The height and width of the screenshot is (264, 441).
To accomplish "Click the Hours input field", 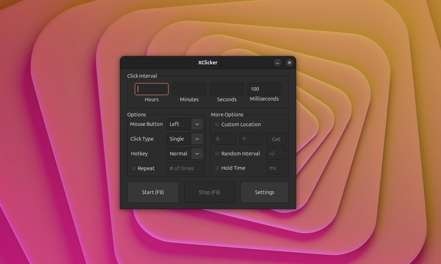I will [x=151, y=89].
